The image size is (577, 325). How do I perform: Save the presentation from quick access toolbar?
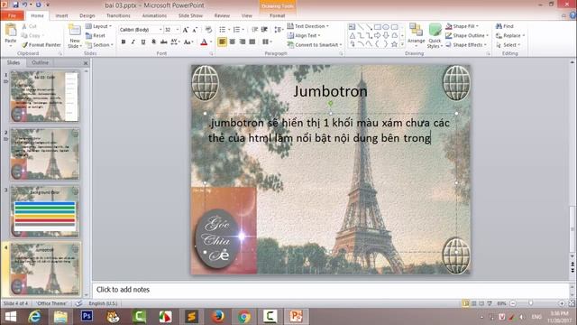[16, 5]
